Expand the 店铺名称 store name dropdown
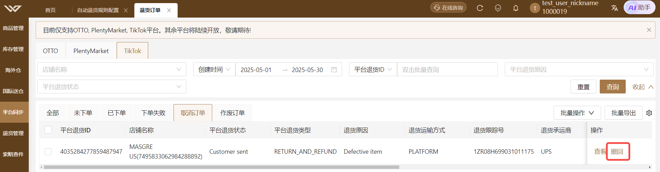 (112, 69)
